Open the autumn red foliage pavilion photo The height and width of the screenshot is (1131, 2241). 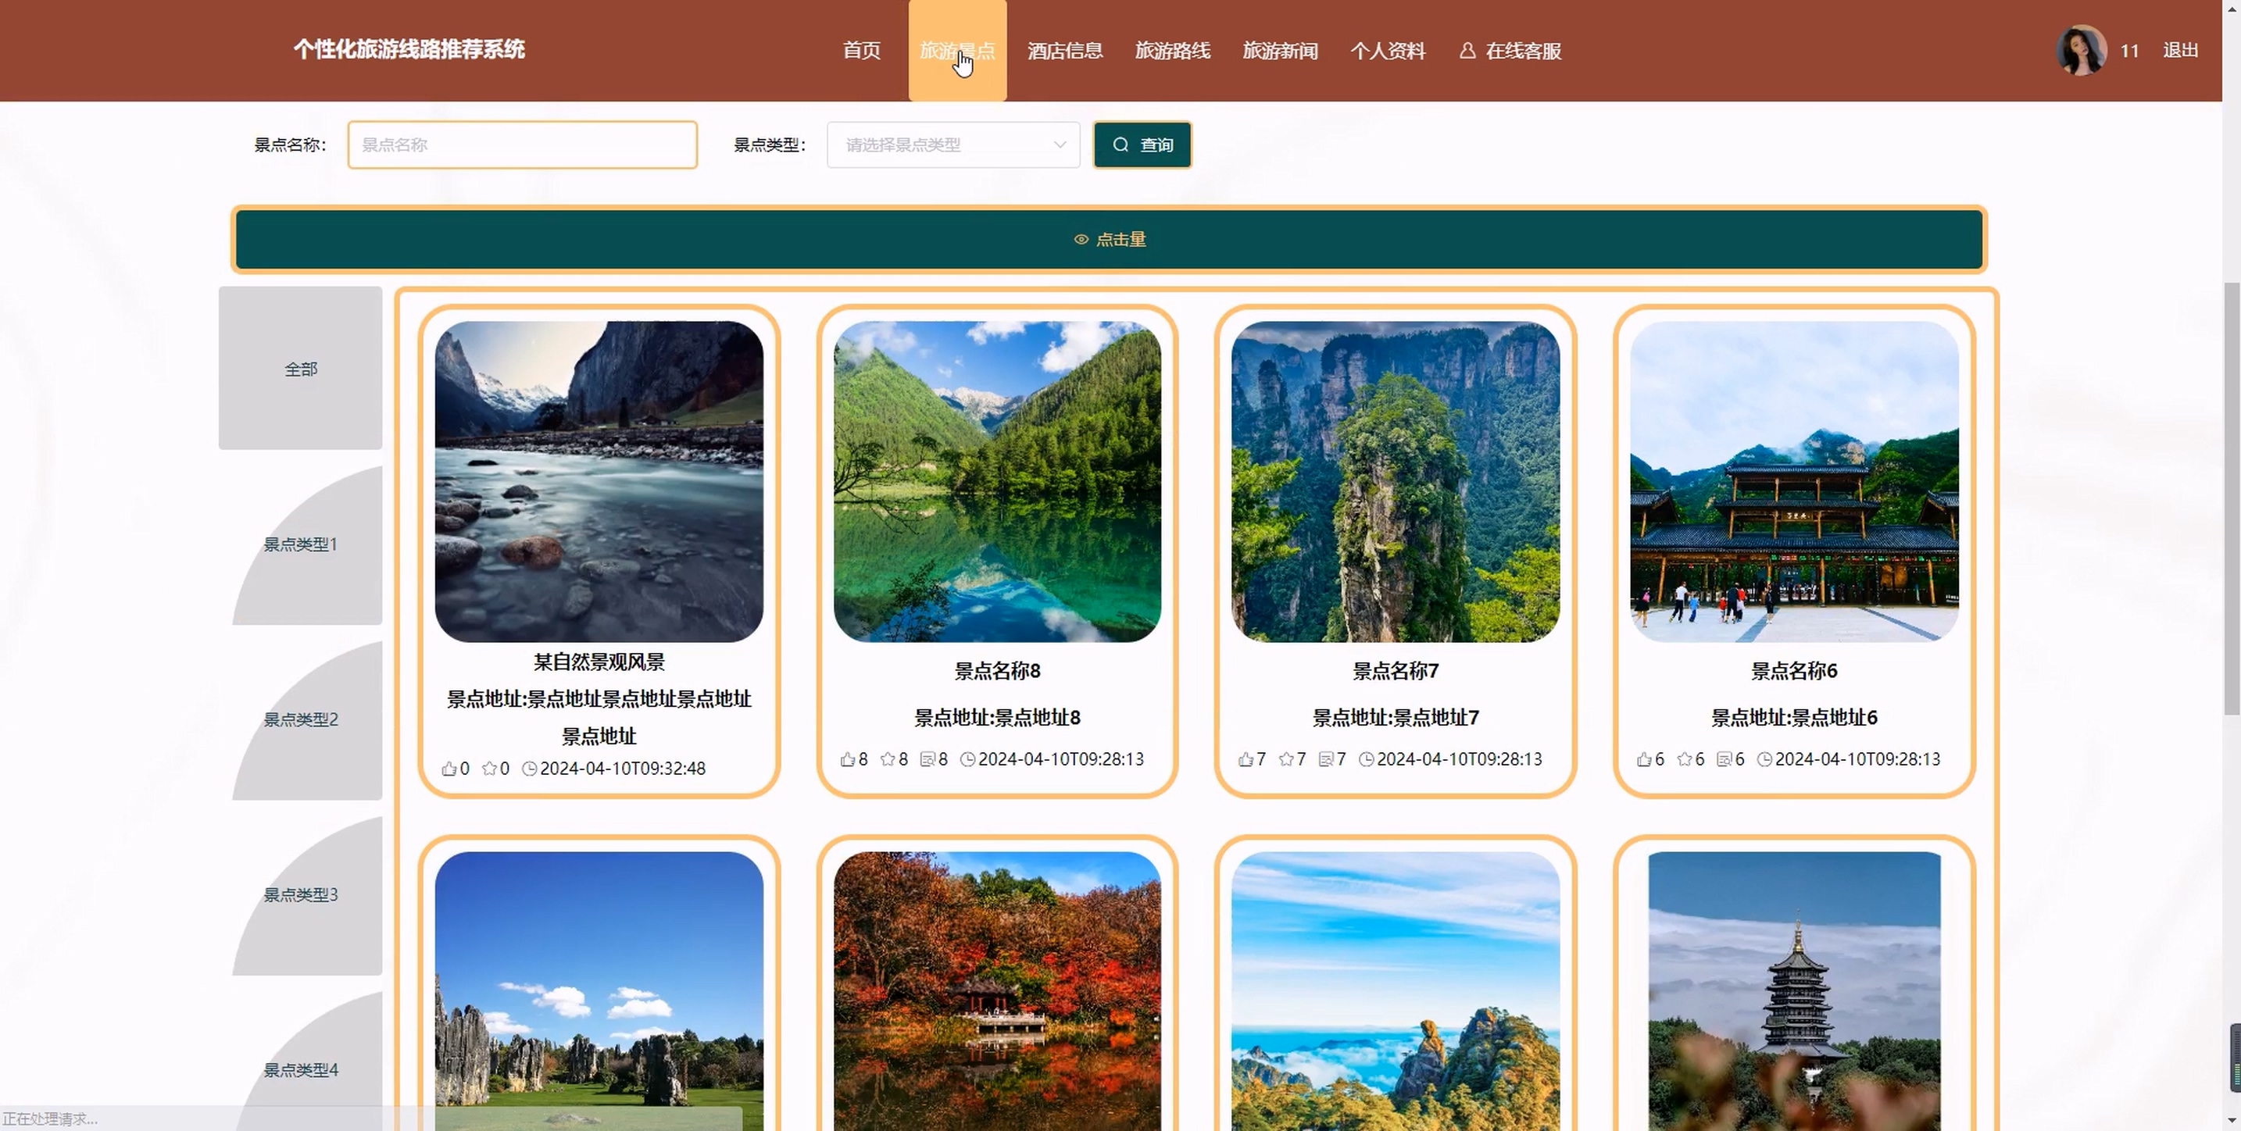tap(997, 991)
